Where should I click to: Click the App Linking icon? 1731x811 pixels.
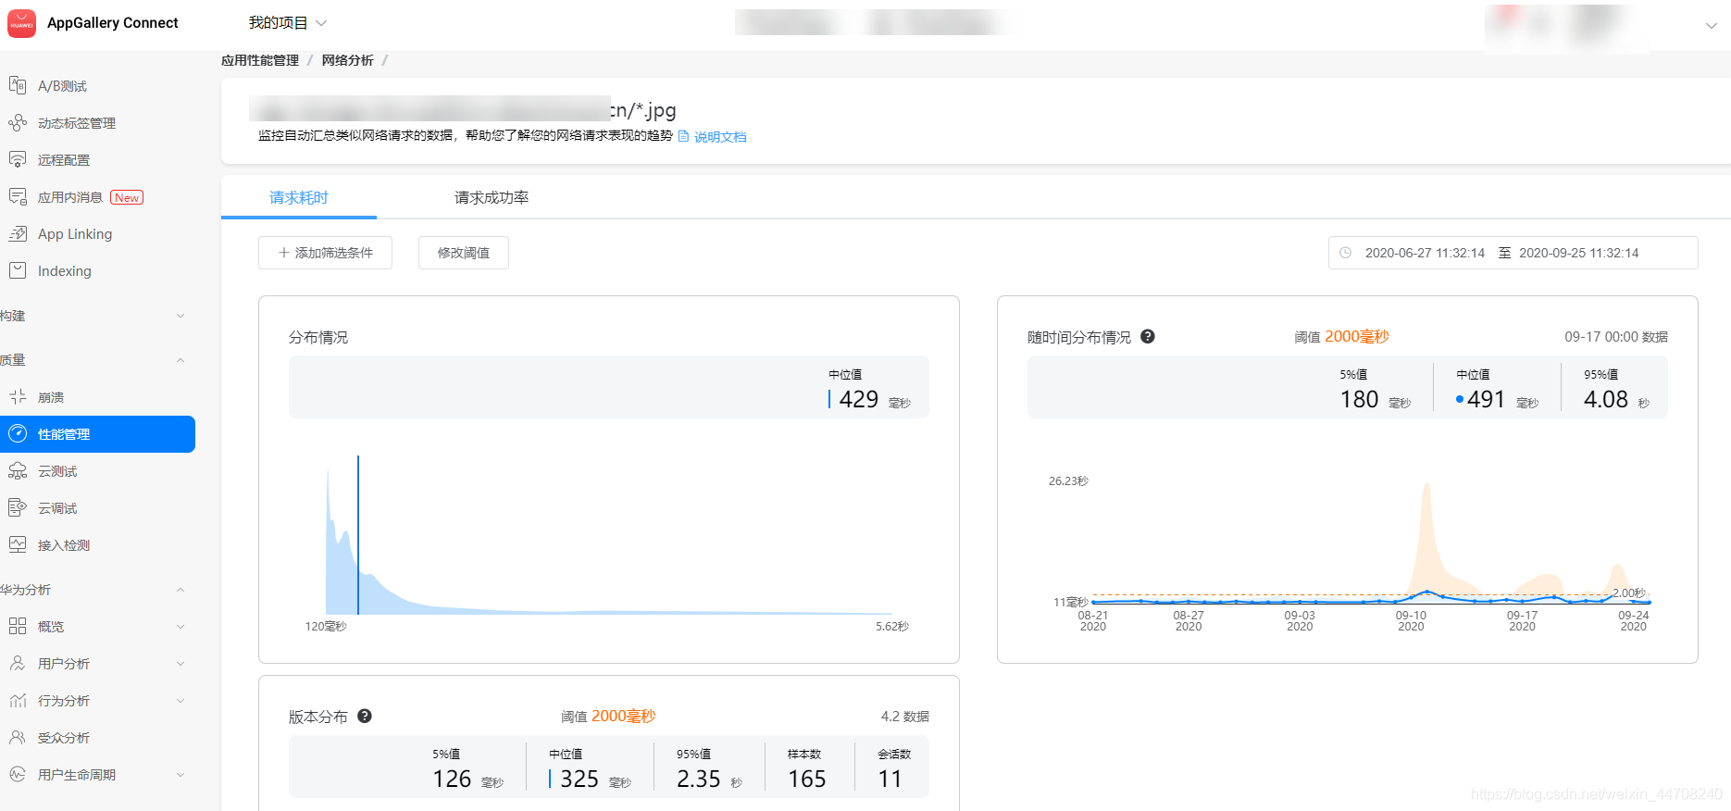point(18,233)
